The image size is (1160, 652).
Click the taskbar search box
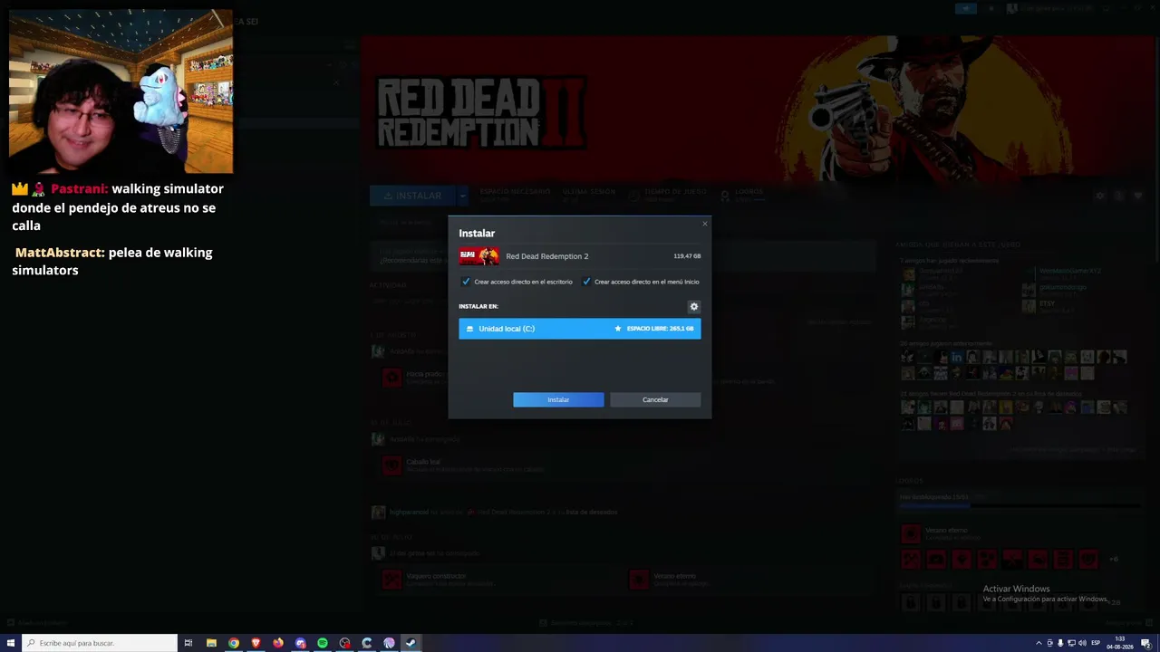[100, 643]
